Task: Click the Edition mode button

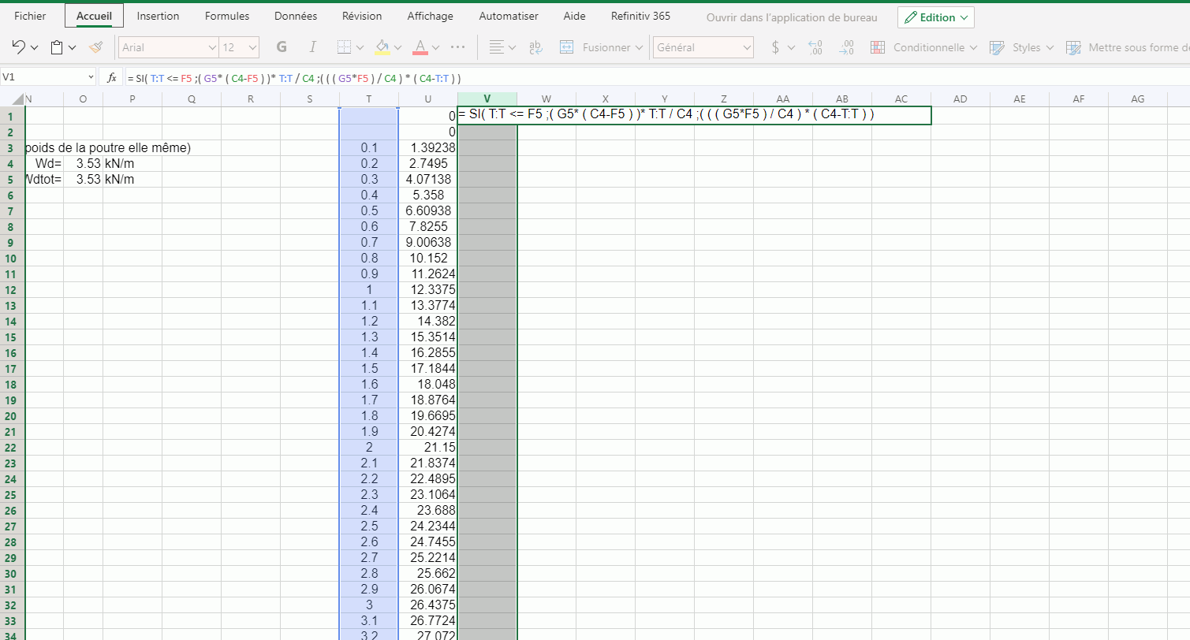Action: [935, 17]
